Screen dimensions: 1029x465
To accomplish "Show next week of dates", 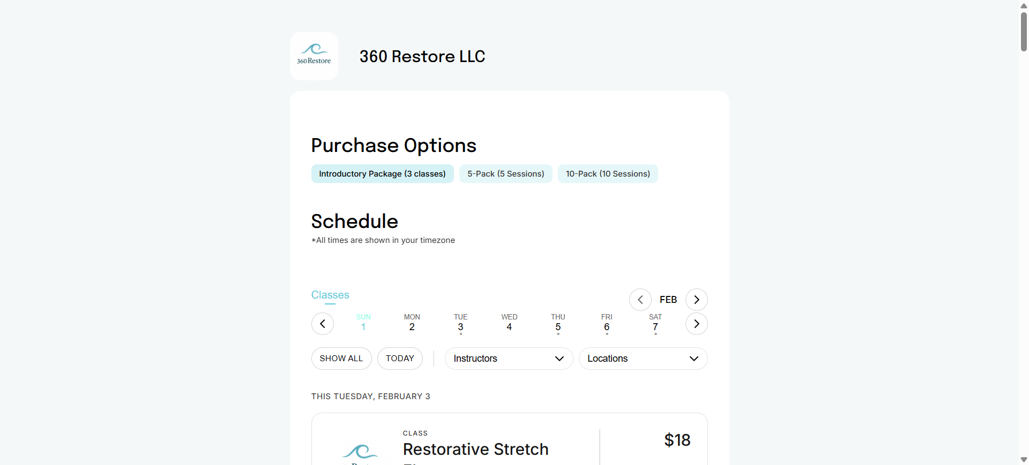I will pyautogui.click(x=697, y=324).
